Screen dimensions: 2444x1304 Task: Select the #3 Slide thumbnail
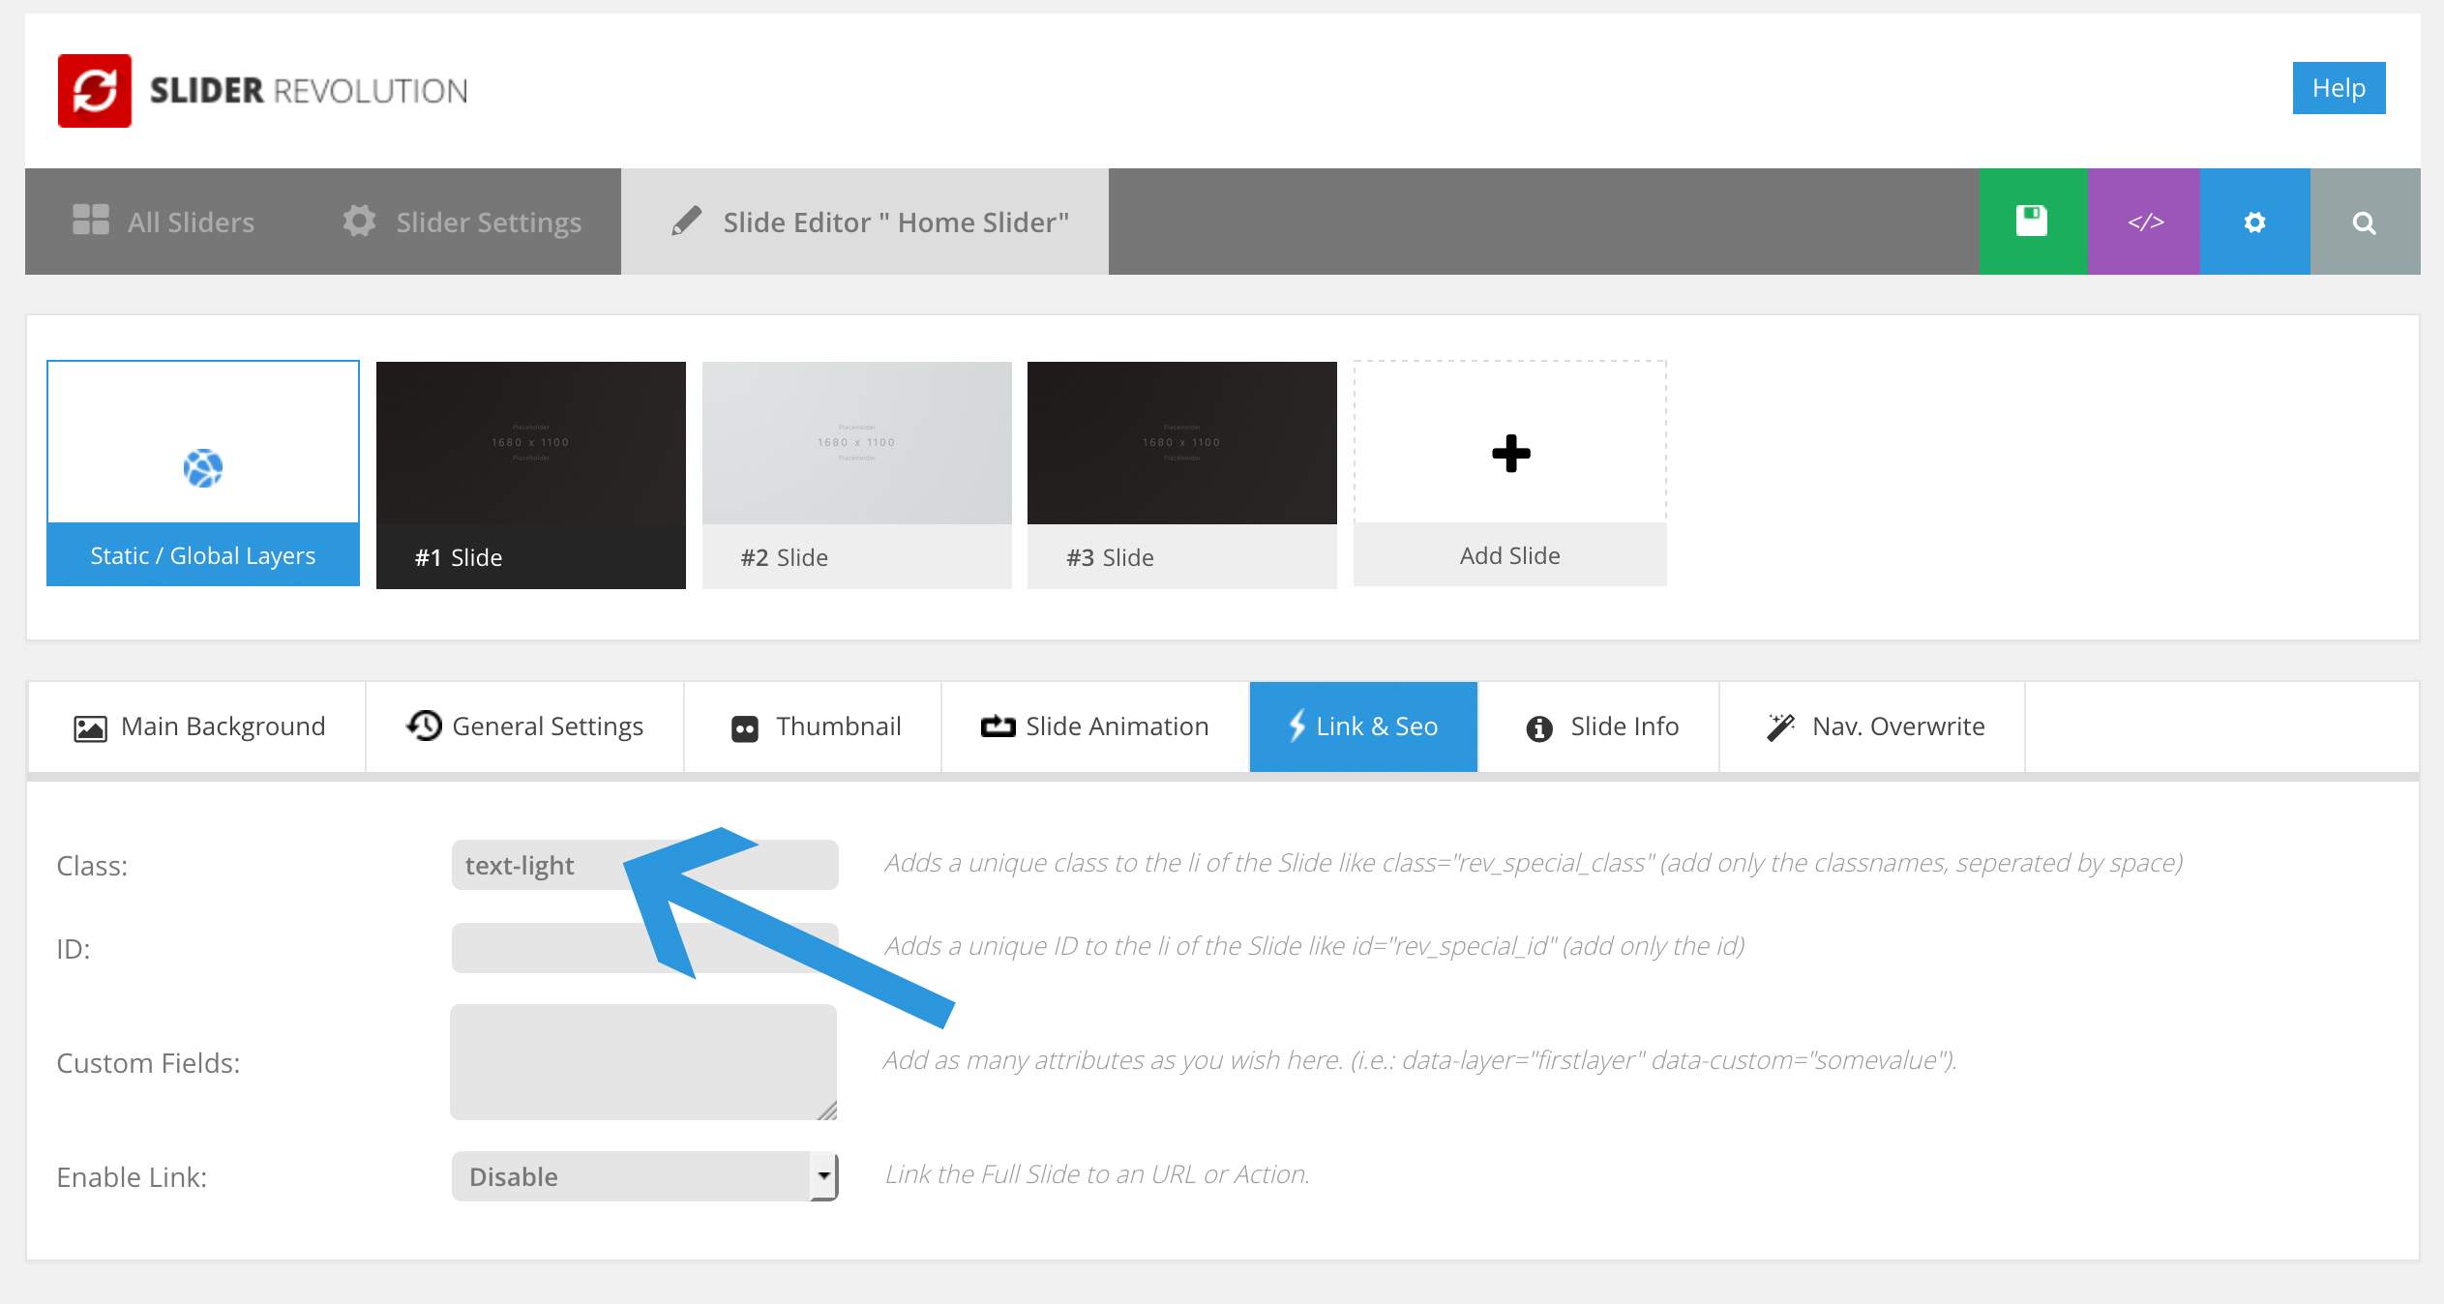tap(1182, 475)
